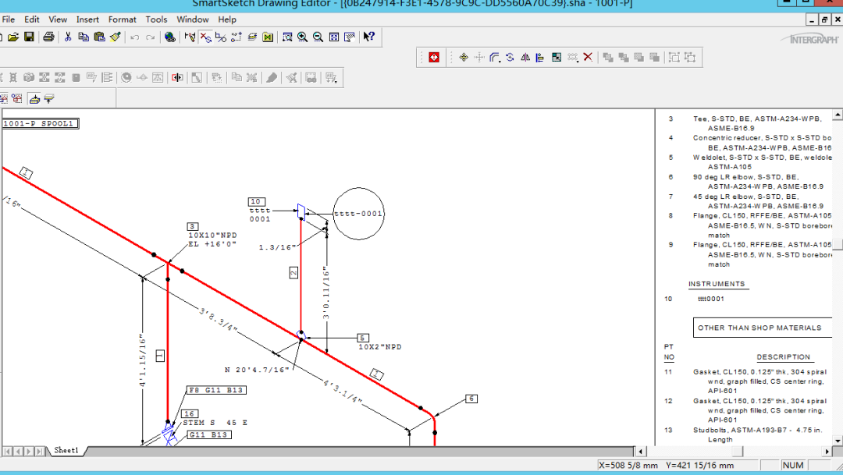Click the horizontal scrollbar left arrow

coord(640,452)
